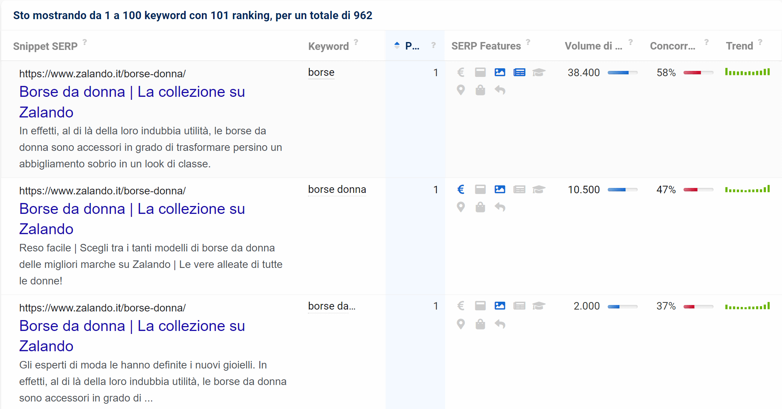
Task: Select the truncated keyword 'borse da...'
Action: coord(332,306)
